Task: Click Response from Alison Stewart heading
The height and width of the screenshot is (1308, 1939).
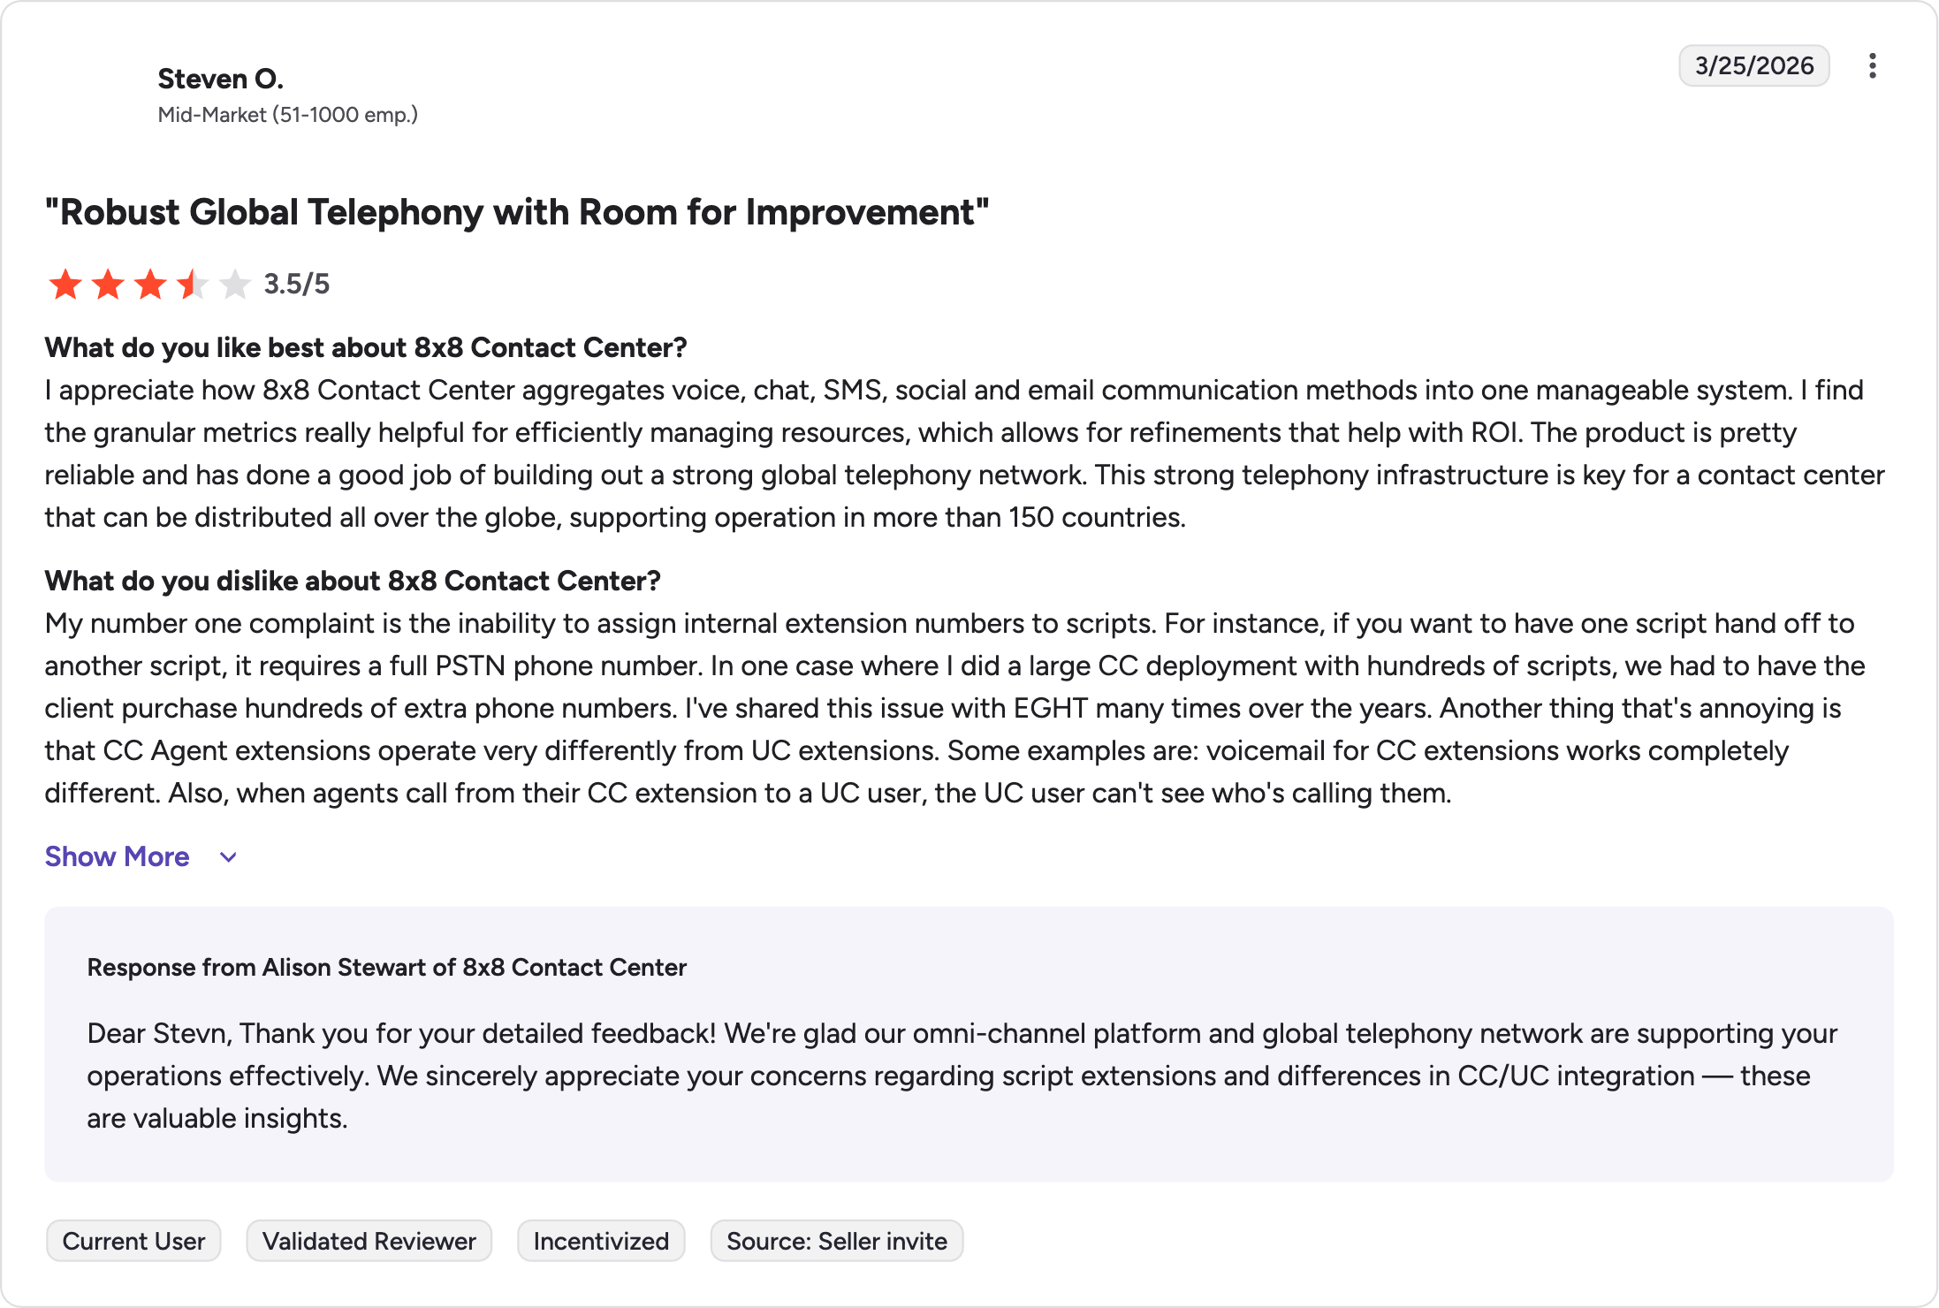Action: [x=387, y=967]
